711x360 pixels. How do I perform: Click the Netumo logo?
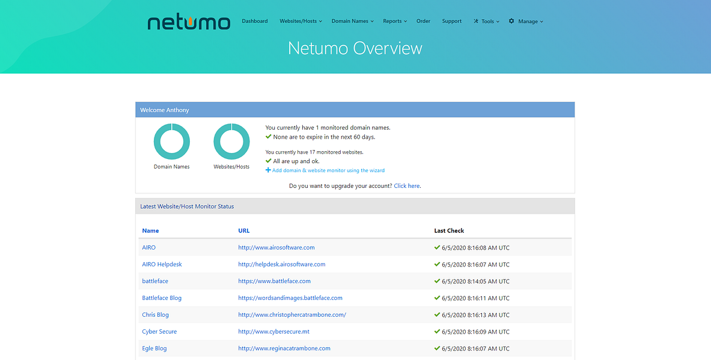click(189, 22)
